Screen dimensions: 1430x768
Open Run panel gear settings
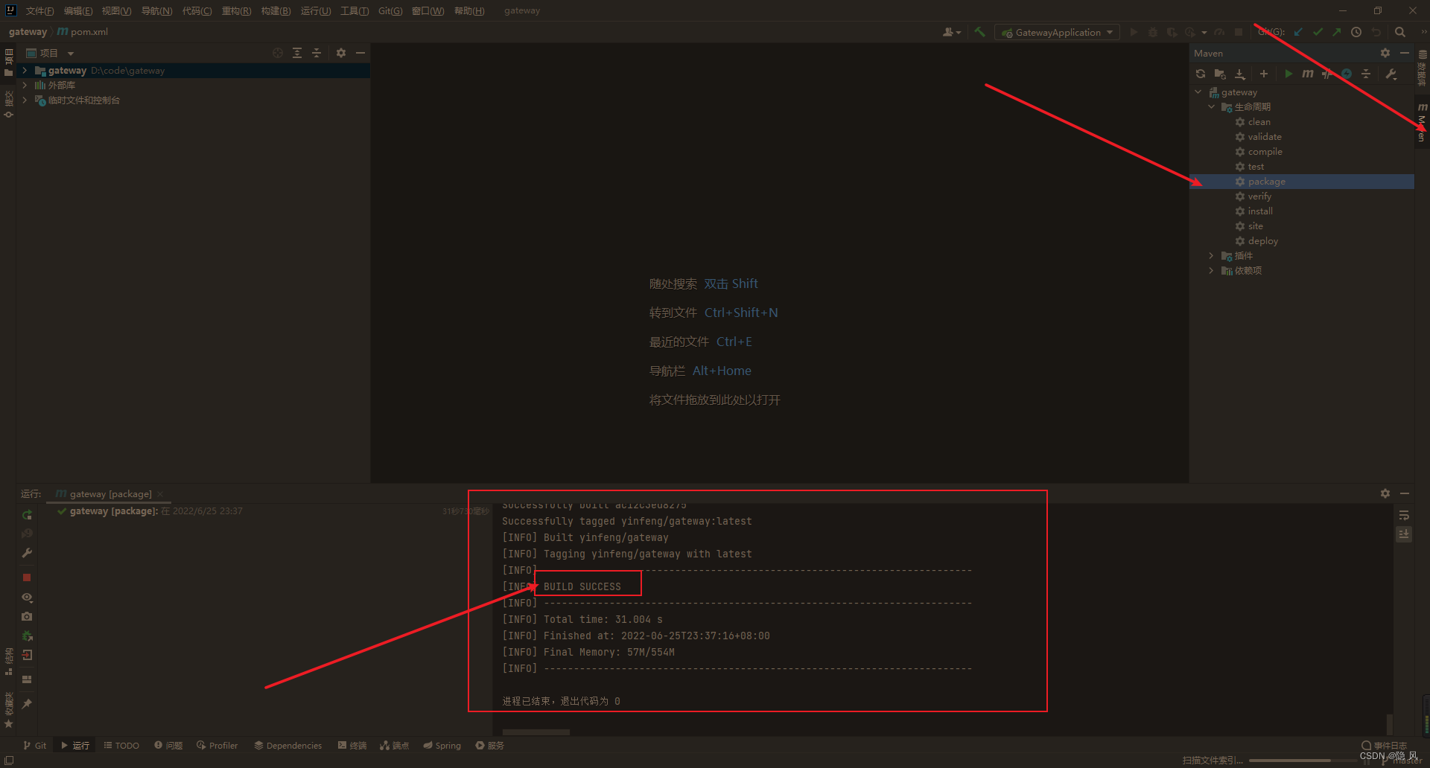click(1385, 493)
